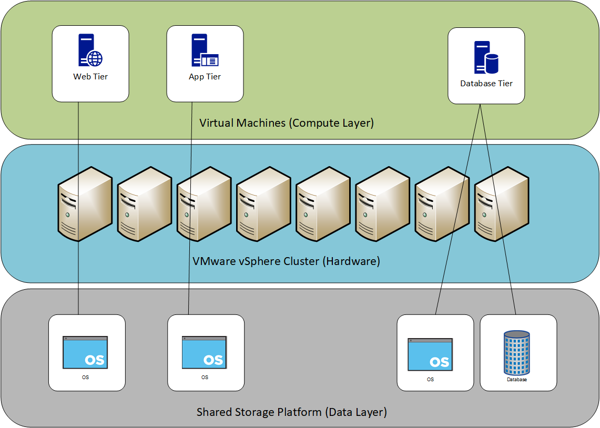Click the "Web Tier" label
Viewport: 600px width, 428px height.
point(90,76)
